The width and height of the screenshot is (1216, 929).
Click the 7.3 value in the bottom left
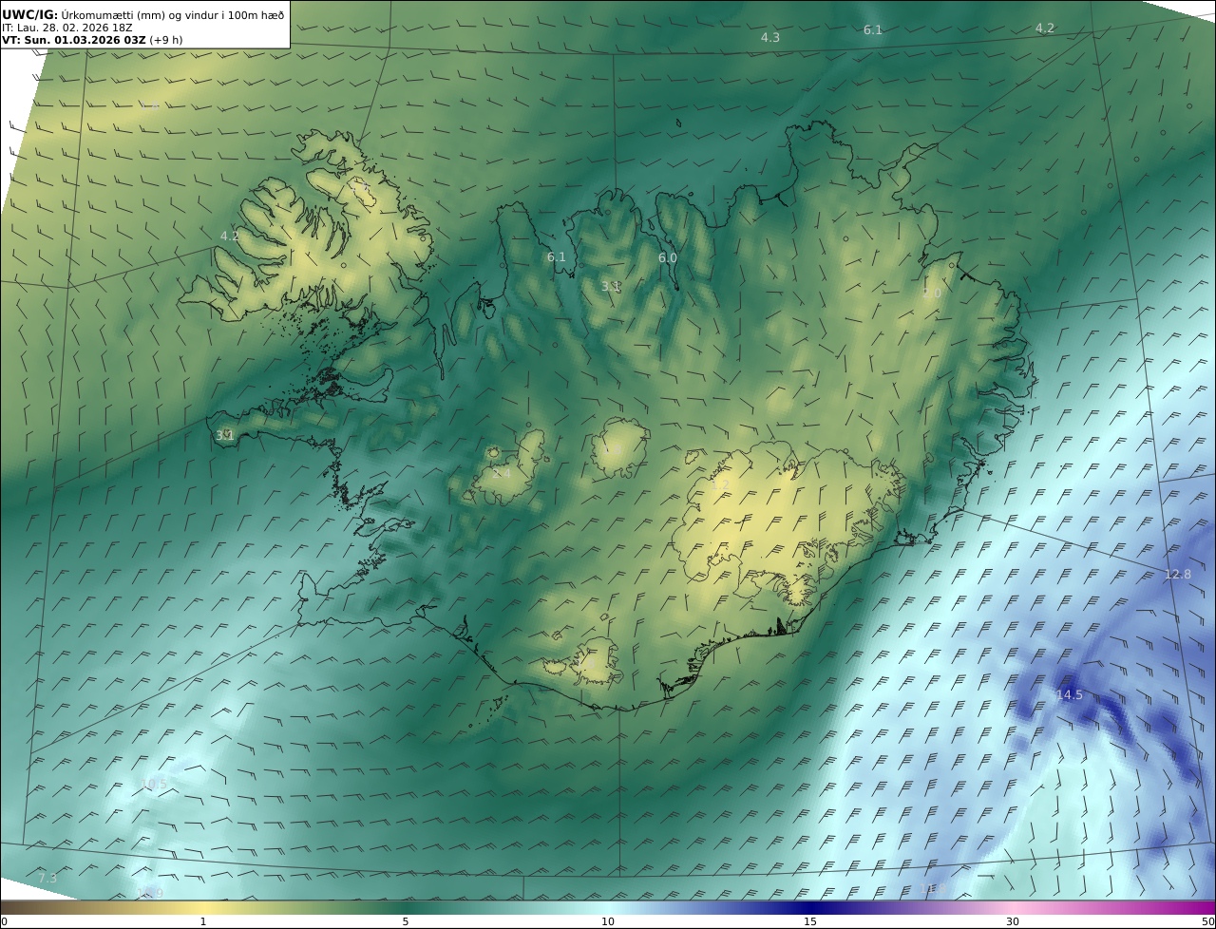(47, 879)
